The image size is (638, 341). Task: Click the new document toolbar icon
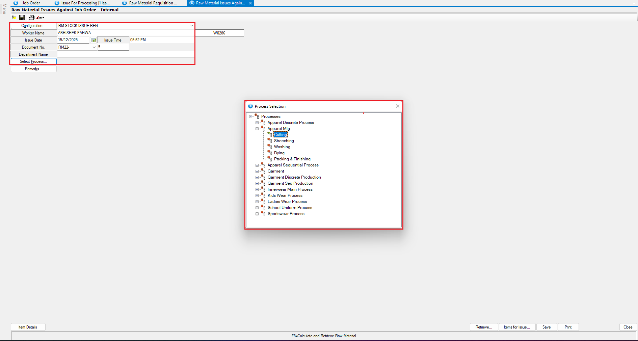click(x=14, y=18)
